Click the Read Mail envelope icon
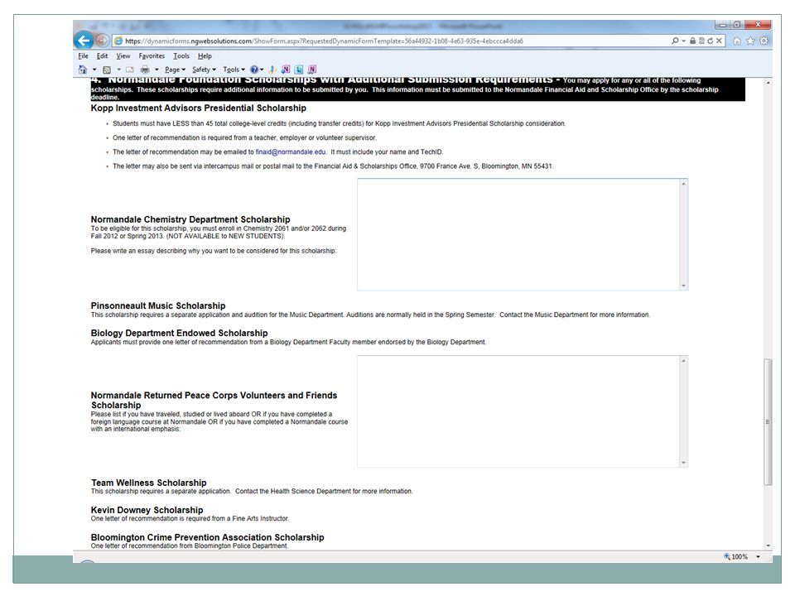Image resolution: width=795 pixels, height=596 pixels. pos(130,70)
